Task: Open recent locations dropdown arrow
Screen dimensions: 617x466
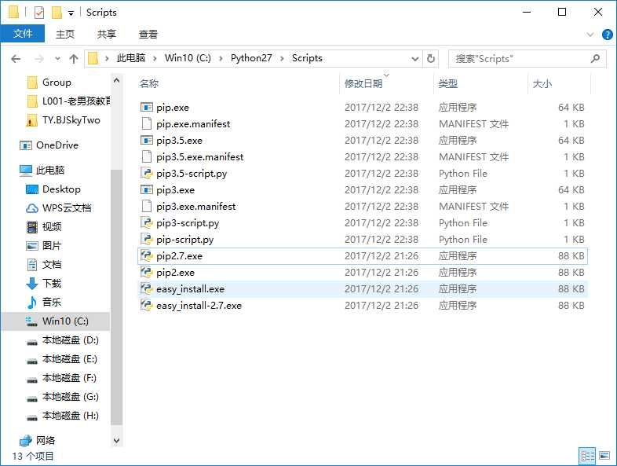Action: 57,59
